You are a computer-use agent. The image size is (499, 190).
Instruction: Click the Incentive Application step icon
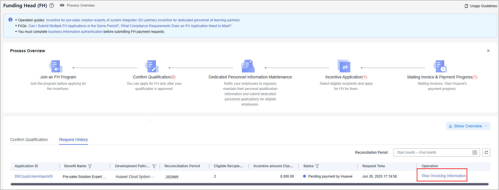(x=344, y=66)
